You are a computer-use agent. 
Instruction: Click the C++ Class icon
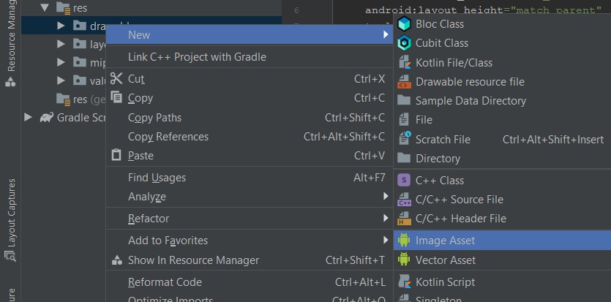tap(404, 180)
